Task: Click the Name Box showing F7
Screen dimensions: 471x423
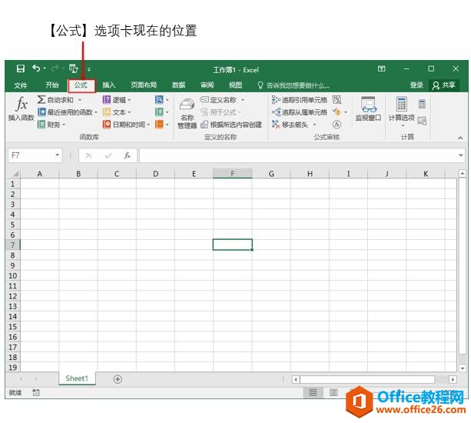Action: 31,155
